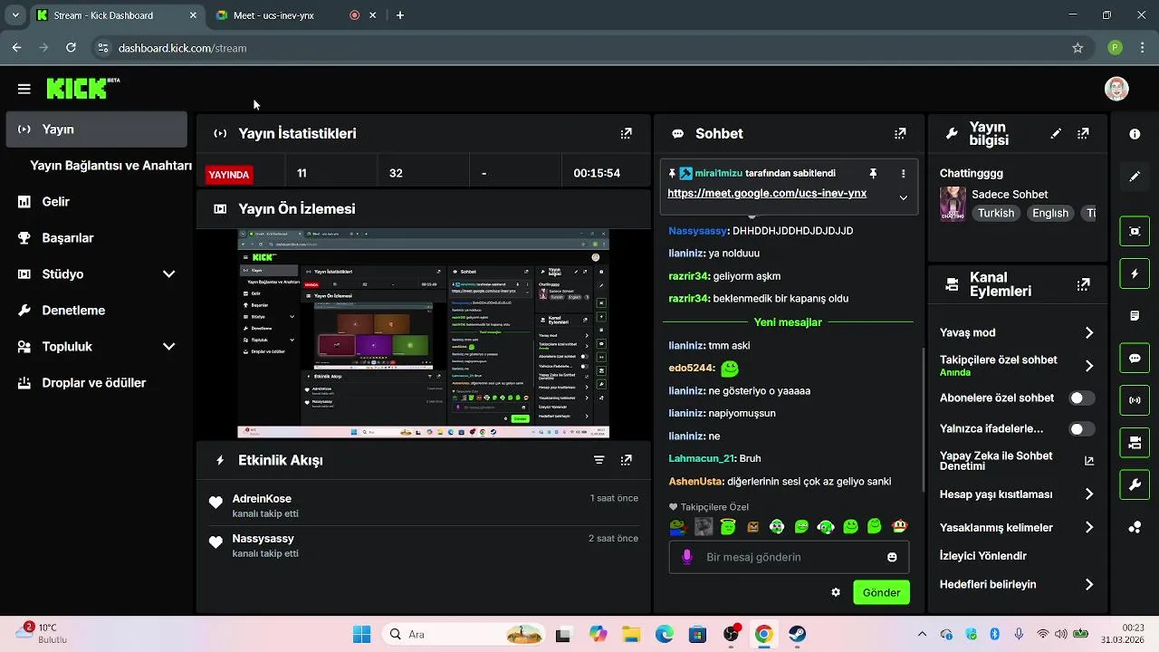1159x652 pixels.
Task: Bookmark this page with the star icon
Action: pos(1078,48)
